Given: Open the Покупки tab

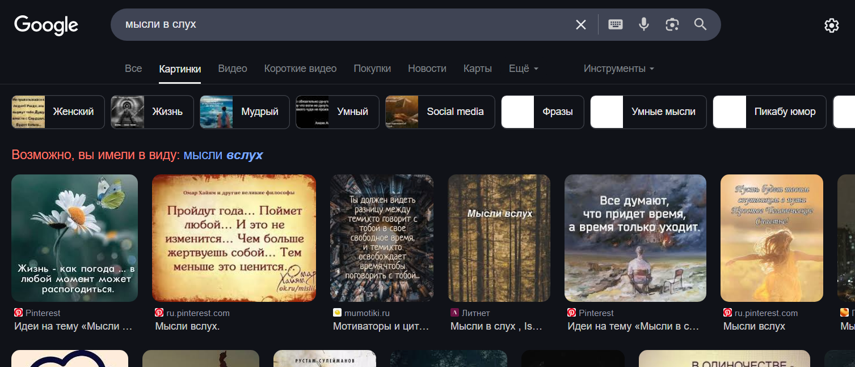Looking at the screenshot, I should 372,69.
